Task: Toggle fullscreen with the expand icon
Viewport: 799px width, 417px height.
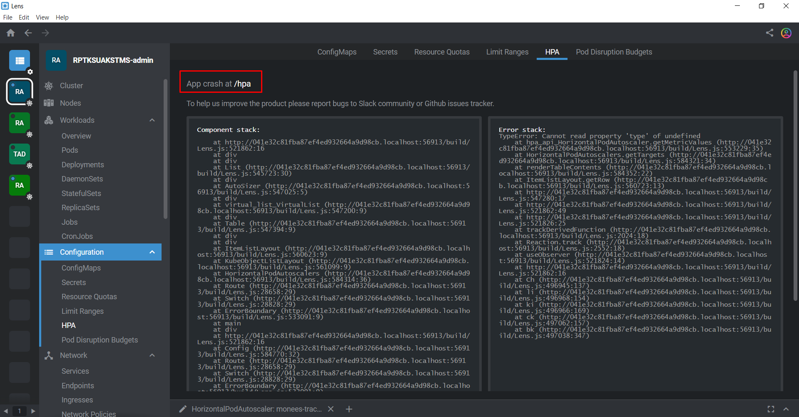Action: (771, 409)
